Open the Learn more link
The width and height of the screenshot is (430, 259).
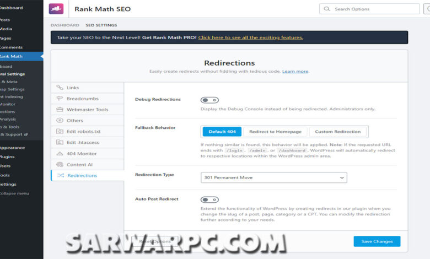pyautogui.click(x=295, y=71)
